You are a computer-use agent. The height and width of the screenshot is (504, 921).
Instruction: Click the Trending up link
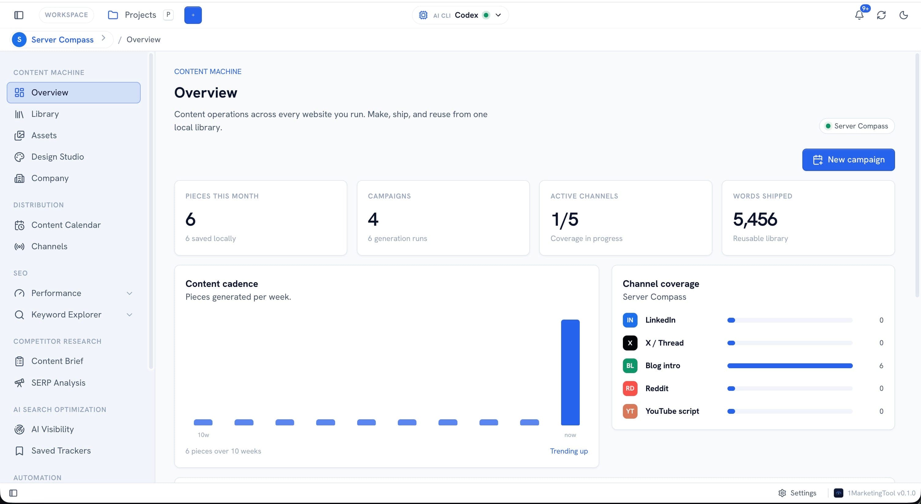568,451
